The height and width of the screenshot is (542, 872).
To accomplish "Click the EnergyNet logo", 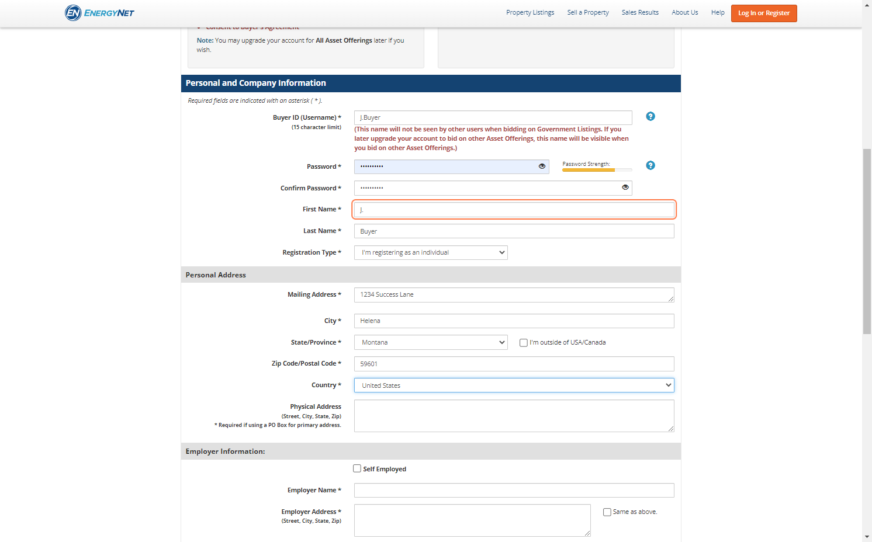I will 99,12.
